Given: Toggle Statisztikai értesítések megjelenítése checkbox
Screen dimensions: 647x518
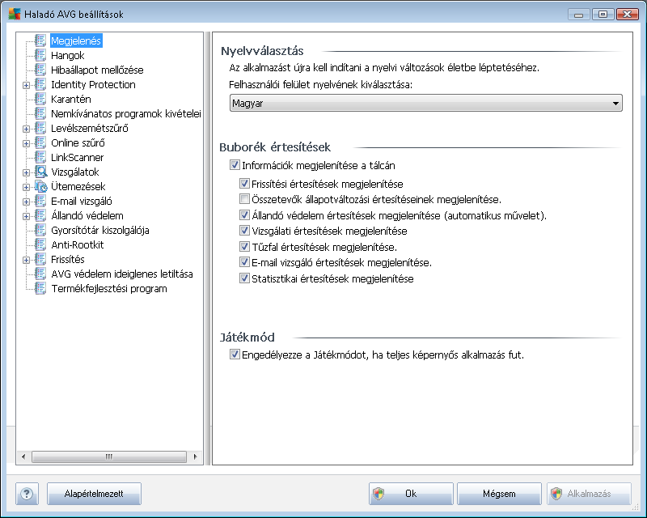Looking at the screenshot, I should click(244, 278).
